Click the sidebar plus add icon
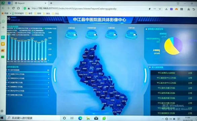Screen dimensions: 197x121 coord(3,27)
